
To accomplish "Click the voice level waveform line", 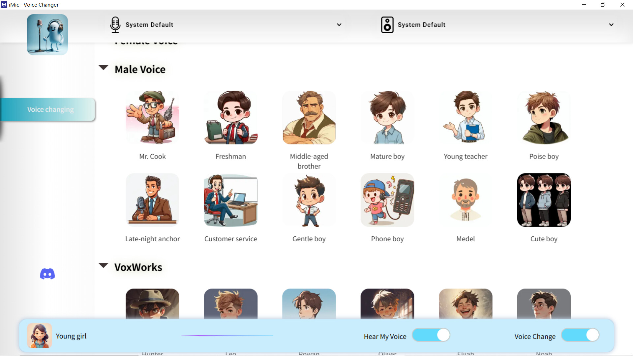I will point(227,336).
